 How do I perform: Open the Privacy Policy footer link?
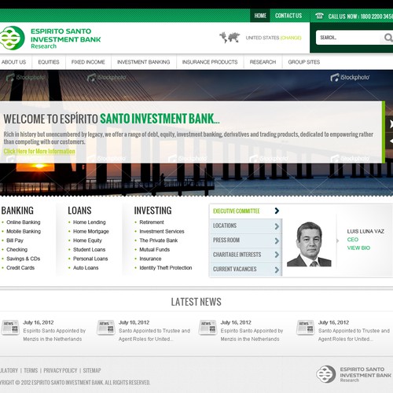(61, 370)
